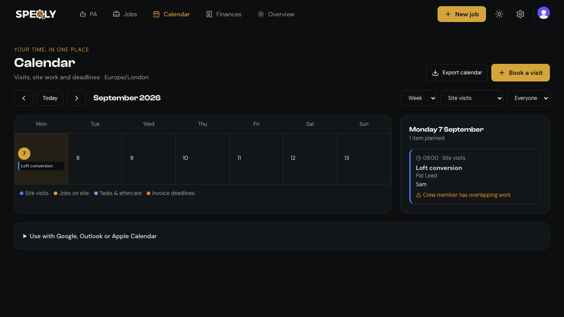Screen dimensions: 564x317
Task: Open Loft conversion event chip on Monday
Action: pyautogui.click(x=41, y=166)
